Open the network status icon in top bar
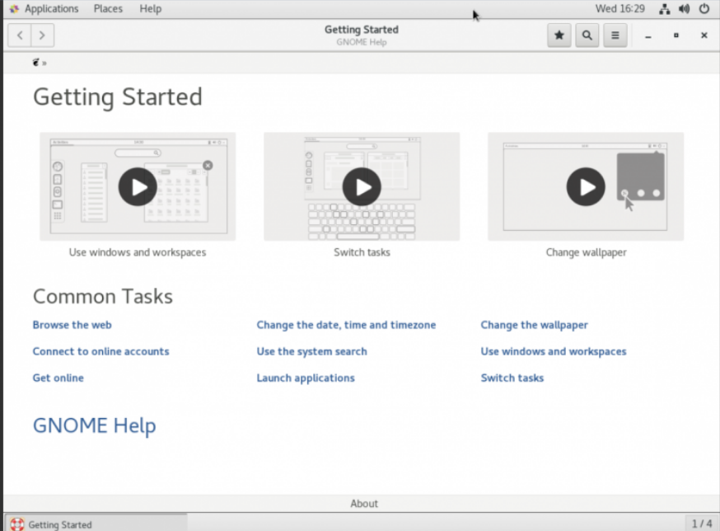The height and width of the screenshot is (531, 720). [x=664, y=9]
